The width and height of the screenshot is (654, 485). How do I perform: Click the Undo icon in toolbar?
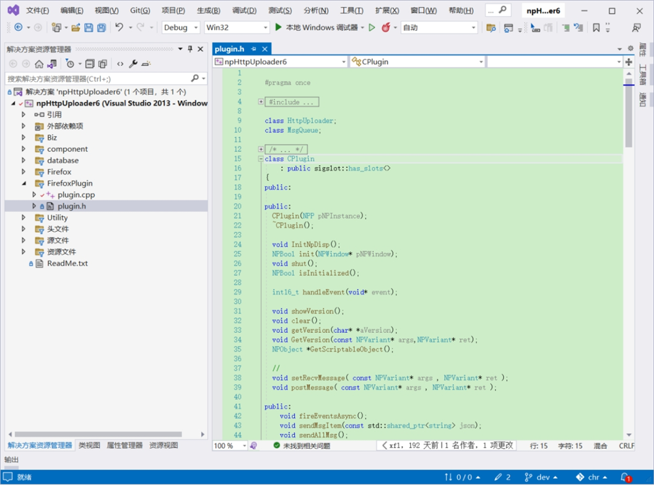(x=120, y=27)
